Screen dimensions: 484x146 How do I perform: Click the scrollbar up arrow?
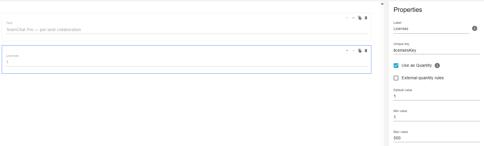pos(382,4)
